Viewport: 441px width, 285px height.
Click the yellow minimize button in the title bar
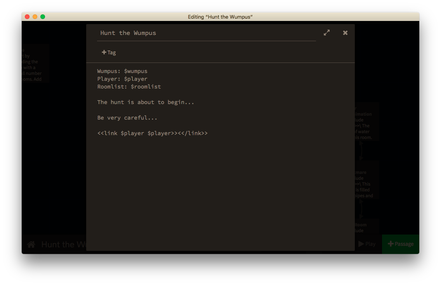[35, 17]
